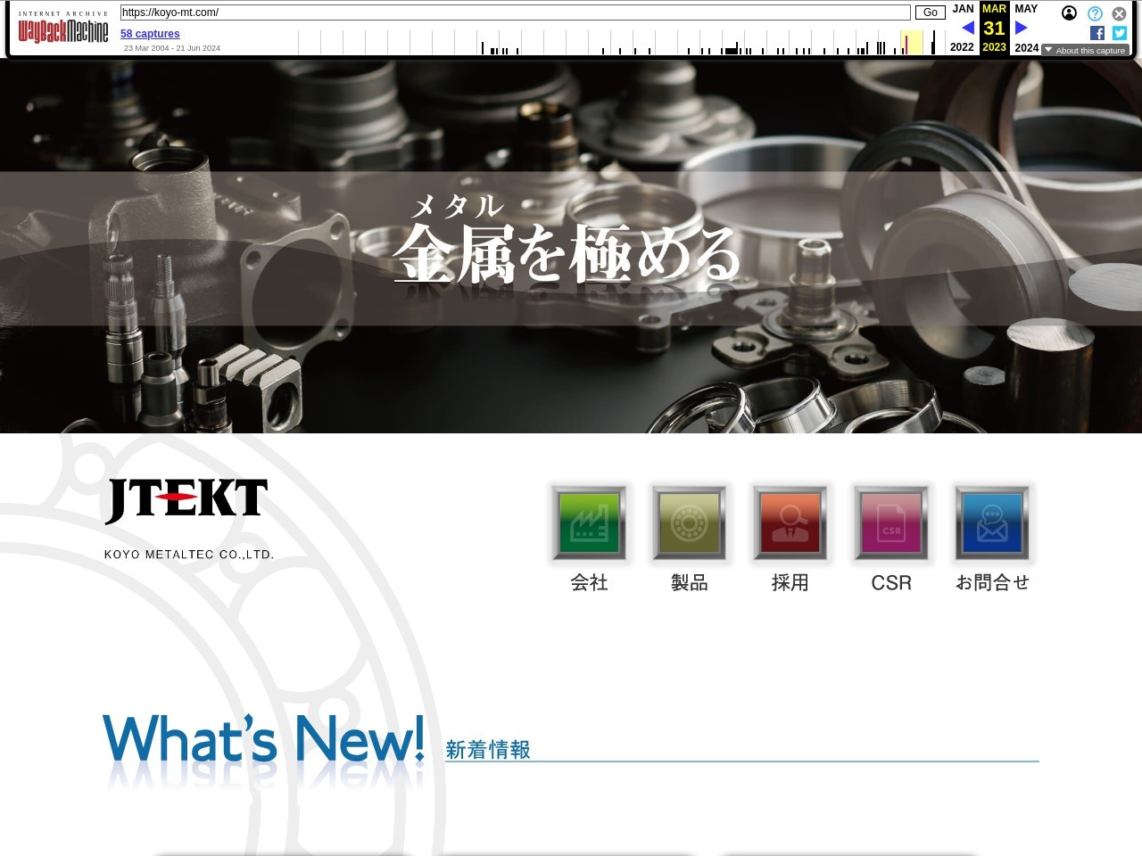Share capture via Twitter icon
The width and height of the screenshot is (1142, 856).
click(x=1120, y=33)
